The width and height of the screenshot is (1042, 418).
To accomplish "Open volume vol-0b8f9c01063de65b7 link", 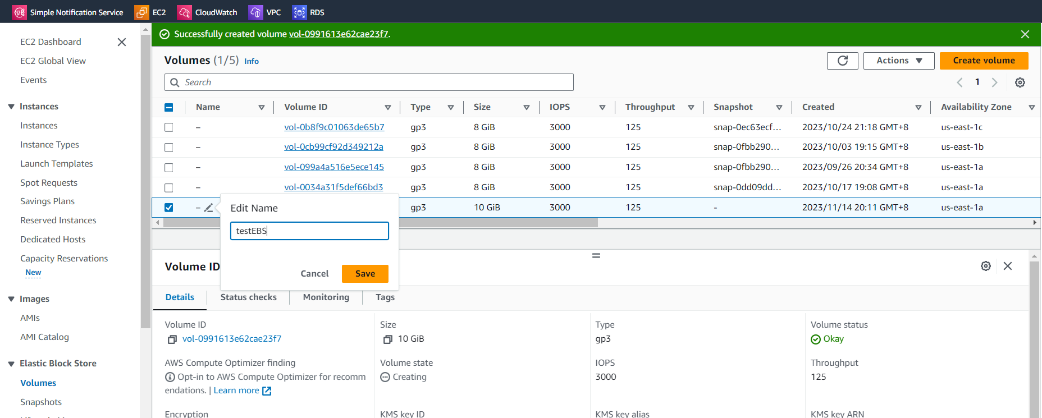I will (334, 127).
